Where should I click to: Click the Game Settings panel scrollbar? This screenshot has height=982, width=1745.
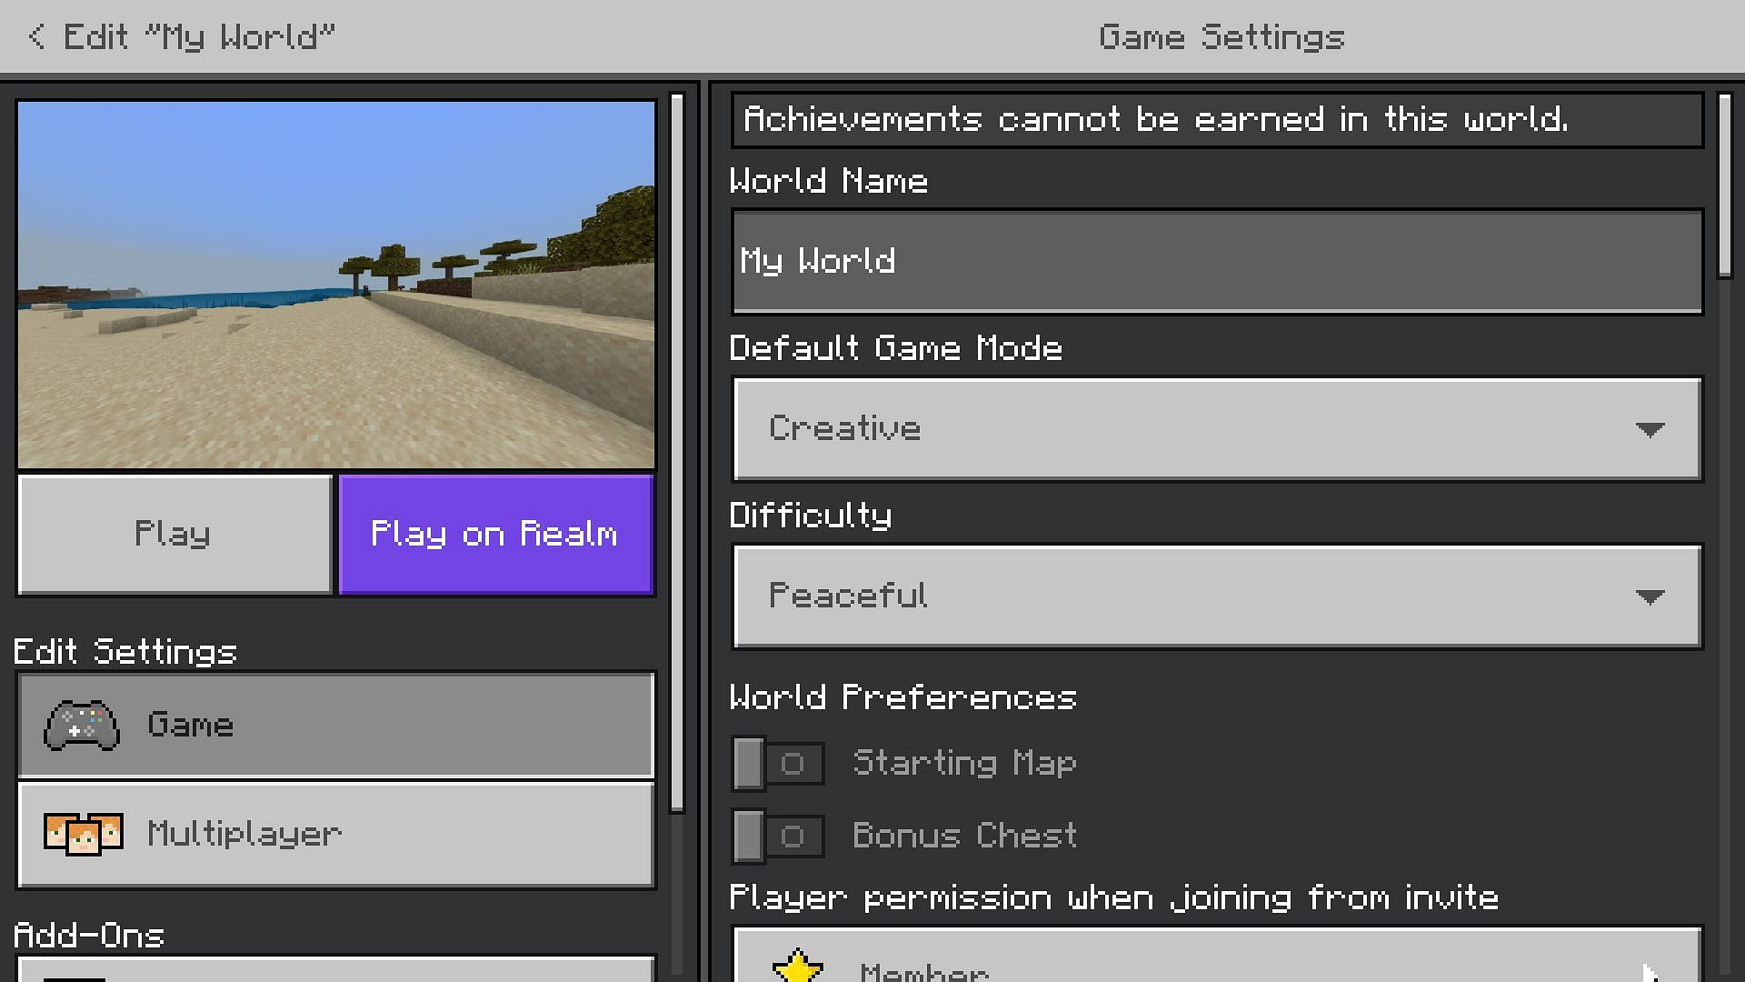[x=1725, y=185]
